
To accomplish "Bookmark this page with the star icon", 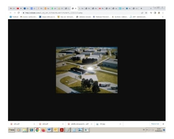I will click(146, 13).
